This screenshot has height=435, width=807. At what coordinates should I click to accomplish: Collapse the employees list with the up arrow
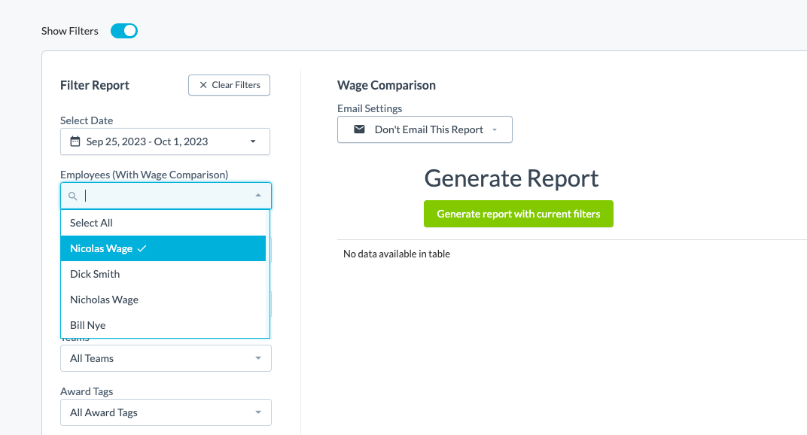258,196
